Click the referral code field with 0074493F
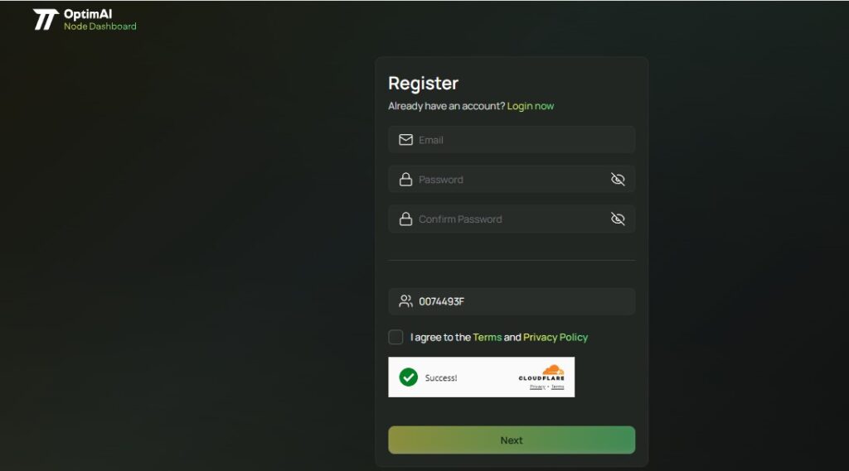Viewport: 849px width, 471px height. pos(512,301)
